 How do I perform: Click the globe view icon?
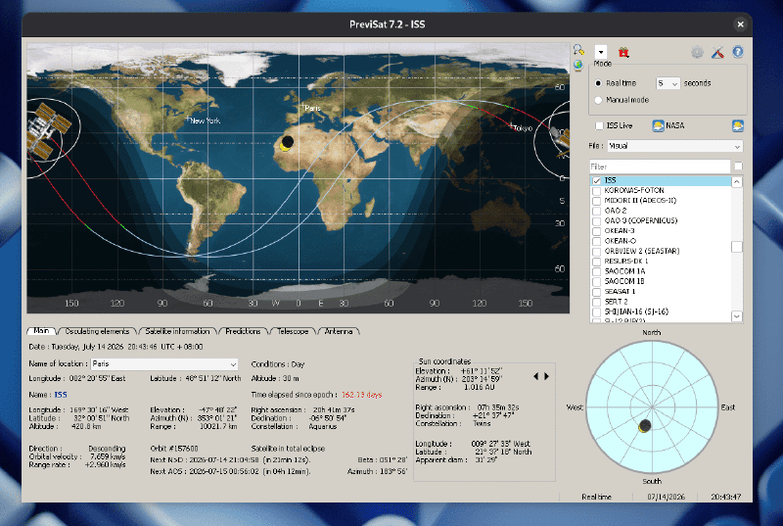coord(578,65)
